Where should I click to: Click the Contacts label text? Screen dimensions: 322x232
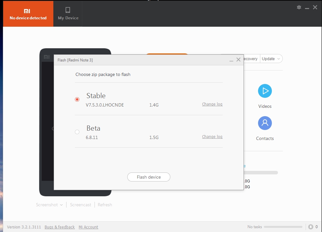tap(265, 138)
